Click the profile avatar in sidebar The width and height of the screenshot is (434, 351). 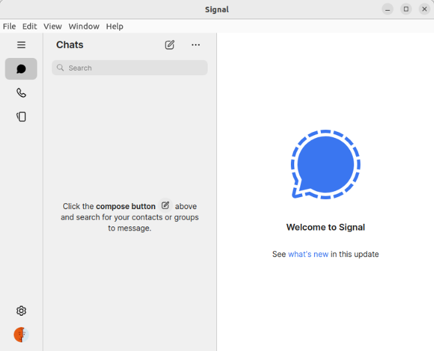21,334
